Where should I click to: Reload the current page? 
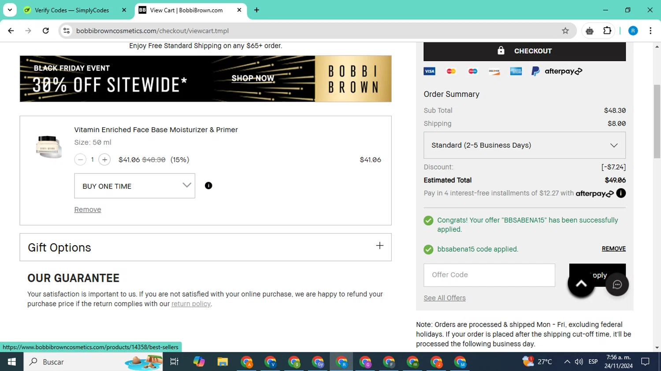[x=46, y=31]
